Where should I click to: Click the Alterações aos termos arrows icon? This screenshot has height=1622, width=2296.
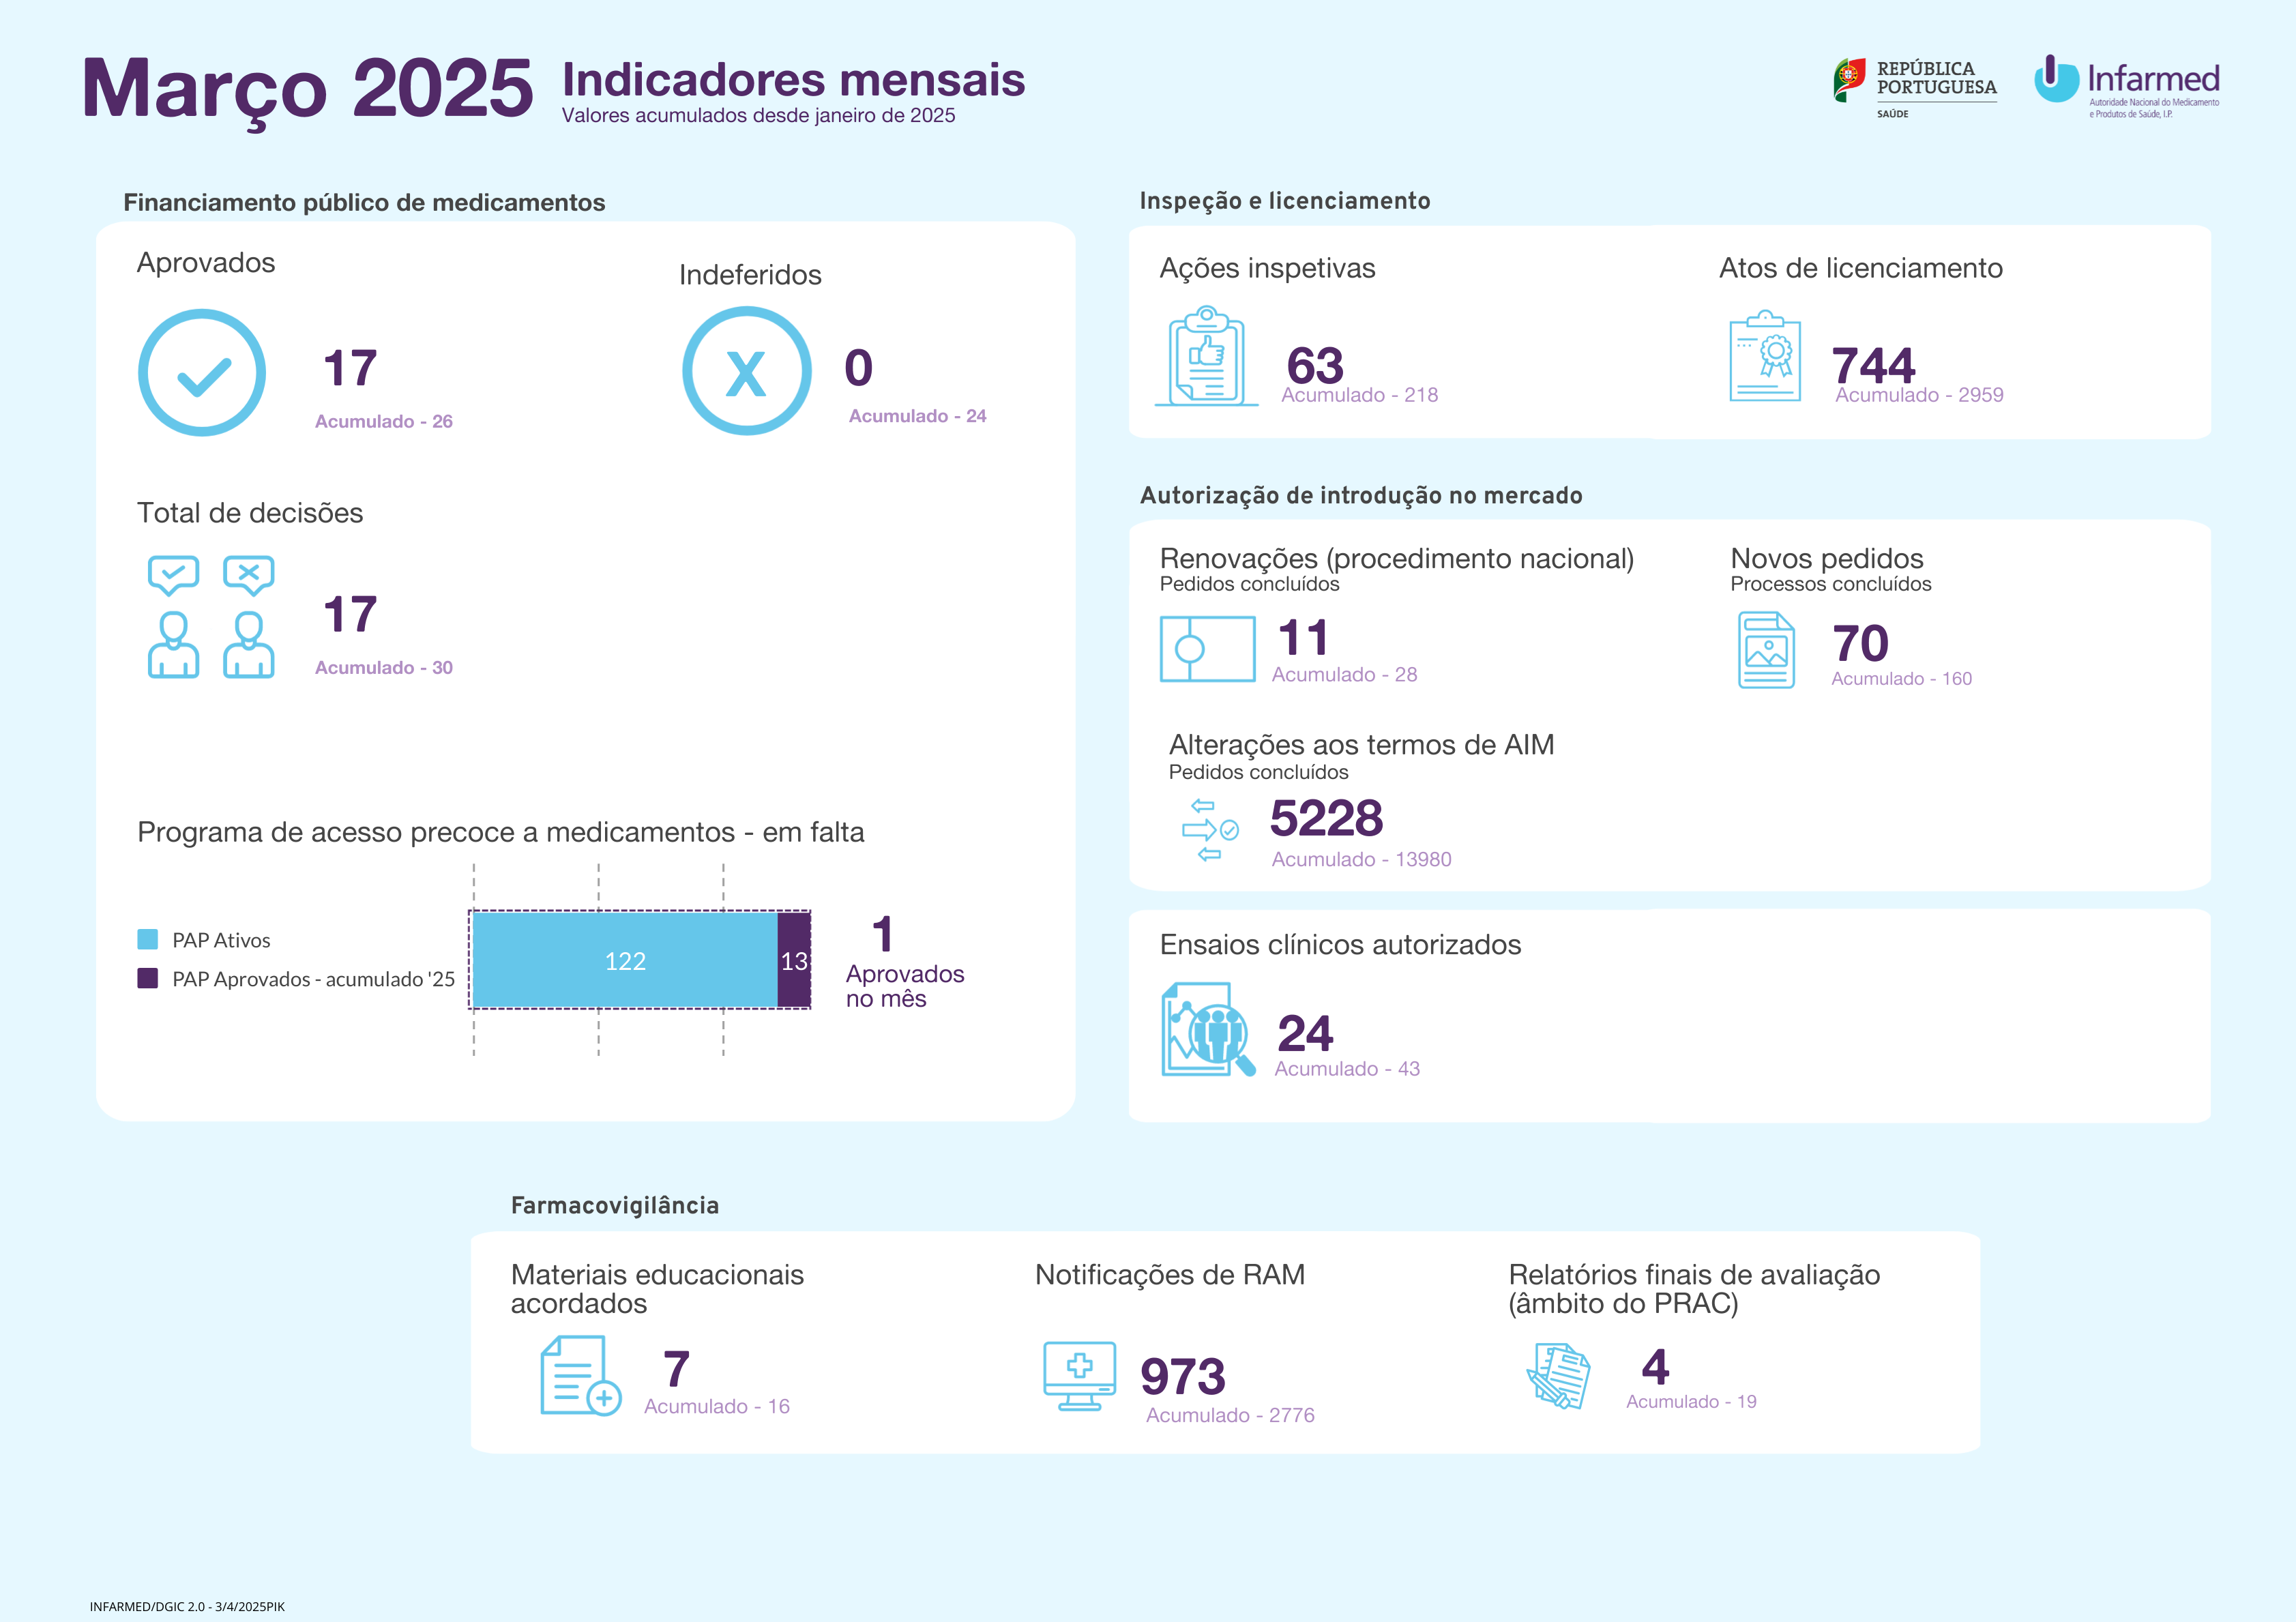(1209, 830)
